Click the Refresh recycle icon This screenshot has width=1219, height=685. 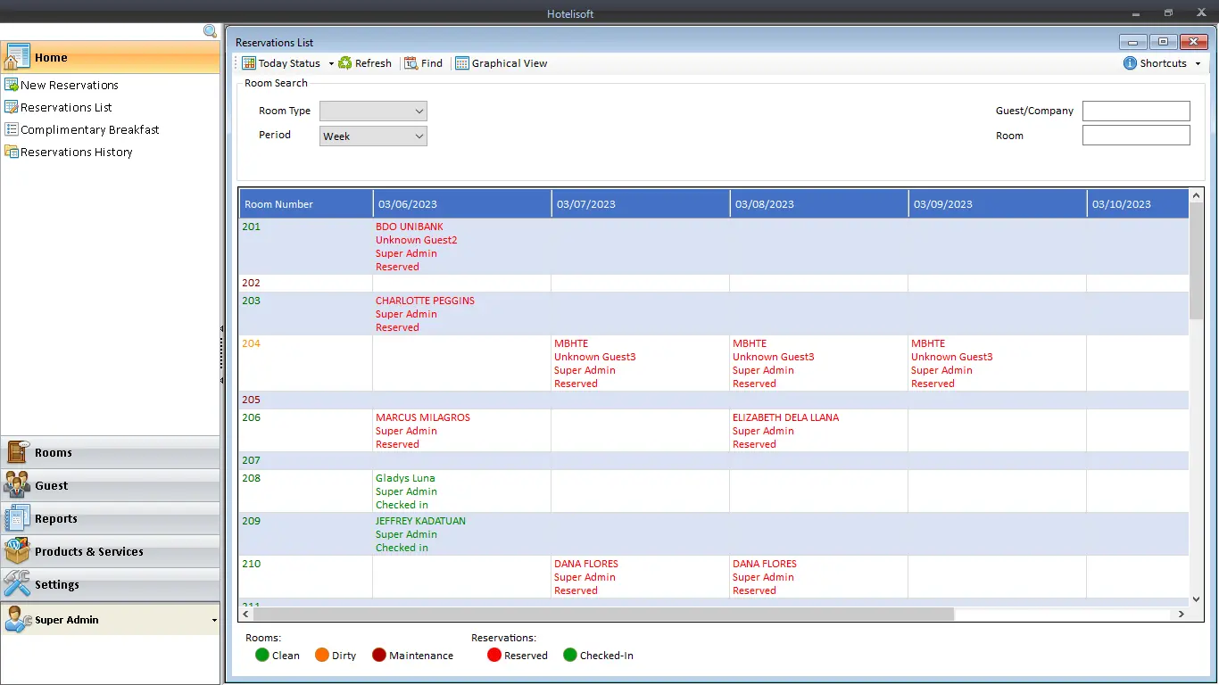344,63
